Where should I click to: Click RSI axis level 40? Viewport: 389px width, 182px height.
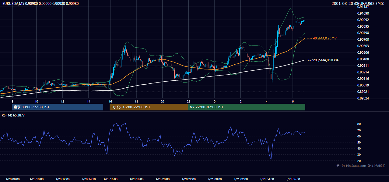(x=359, y=148)
